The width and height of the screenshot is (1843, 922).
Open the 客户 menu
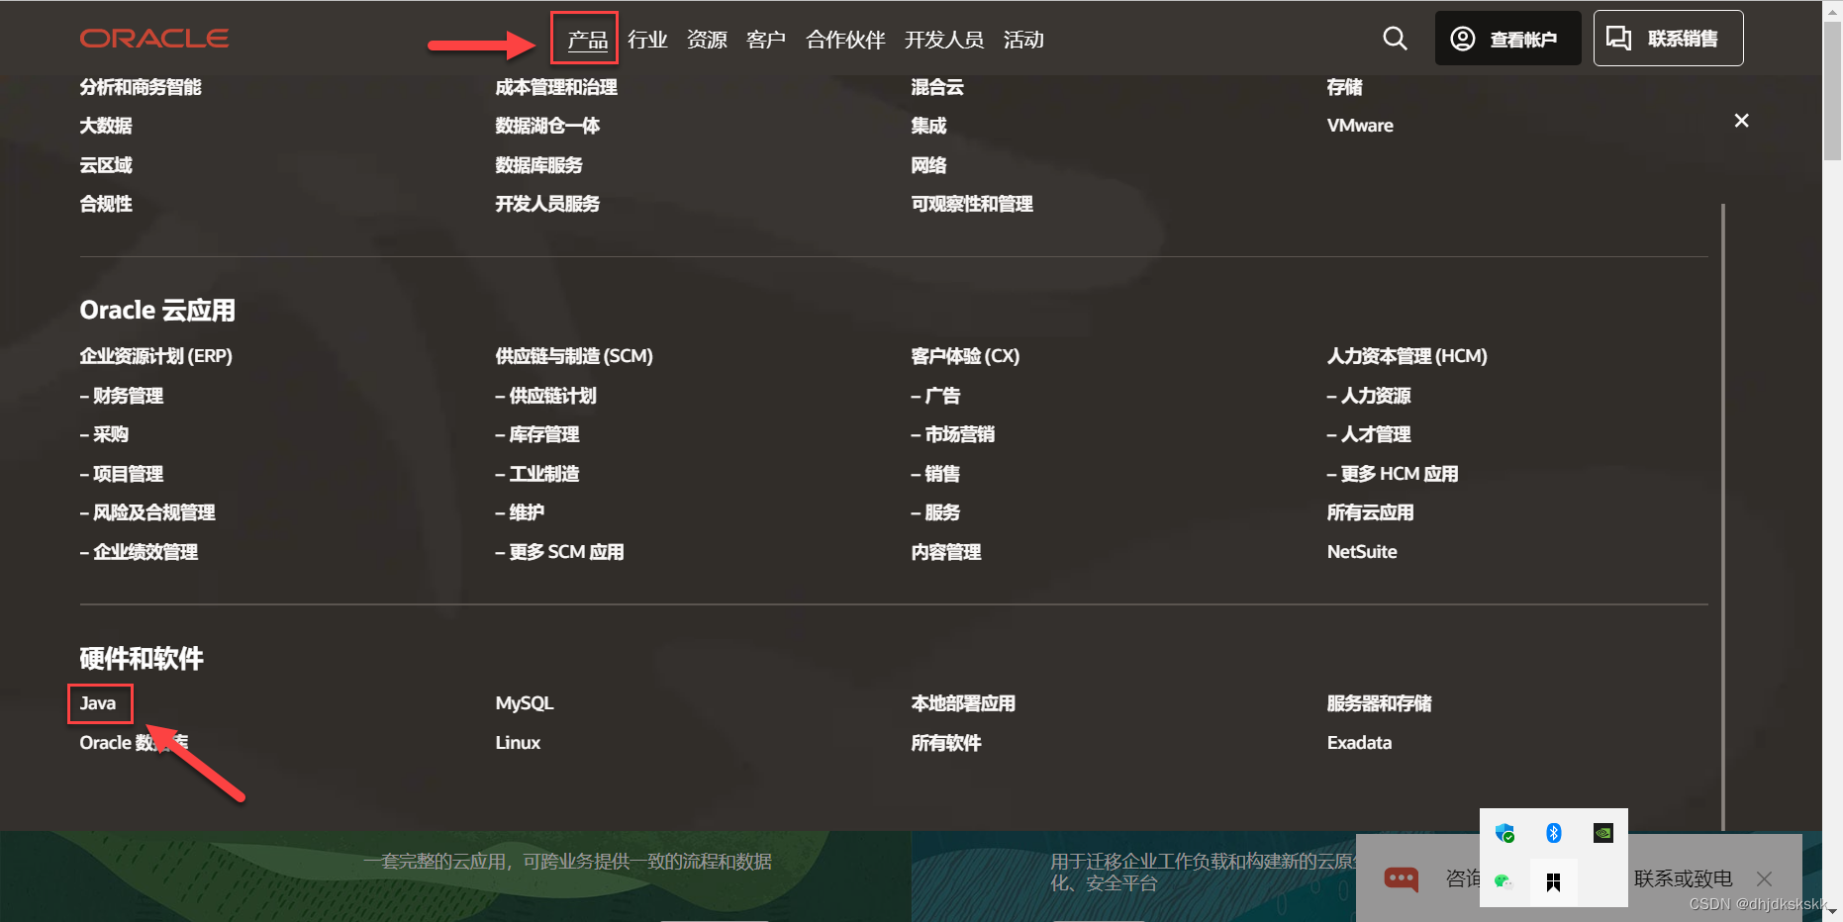click(766, 40)
